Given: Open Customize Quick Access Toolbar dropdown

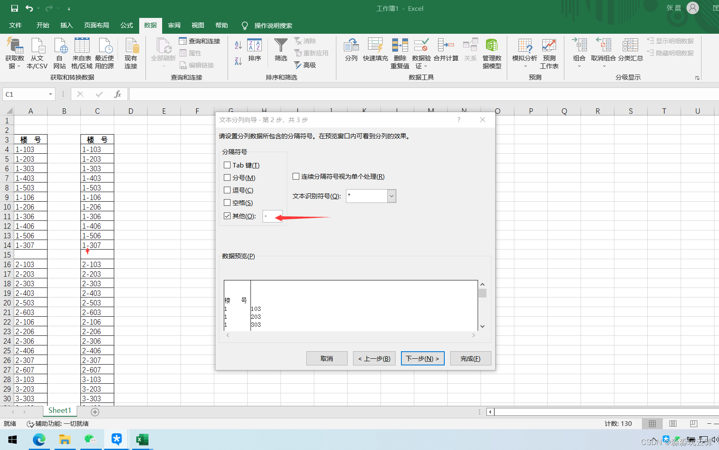Looking at the screenshot, I should point(69,9).
